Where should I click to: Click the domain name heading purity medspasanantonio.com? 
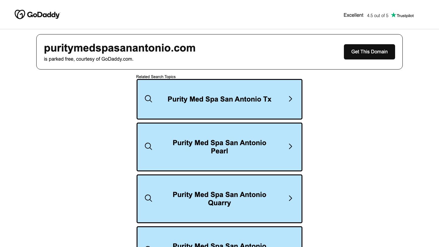[120, 48]
